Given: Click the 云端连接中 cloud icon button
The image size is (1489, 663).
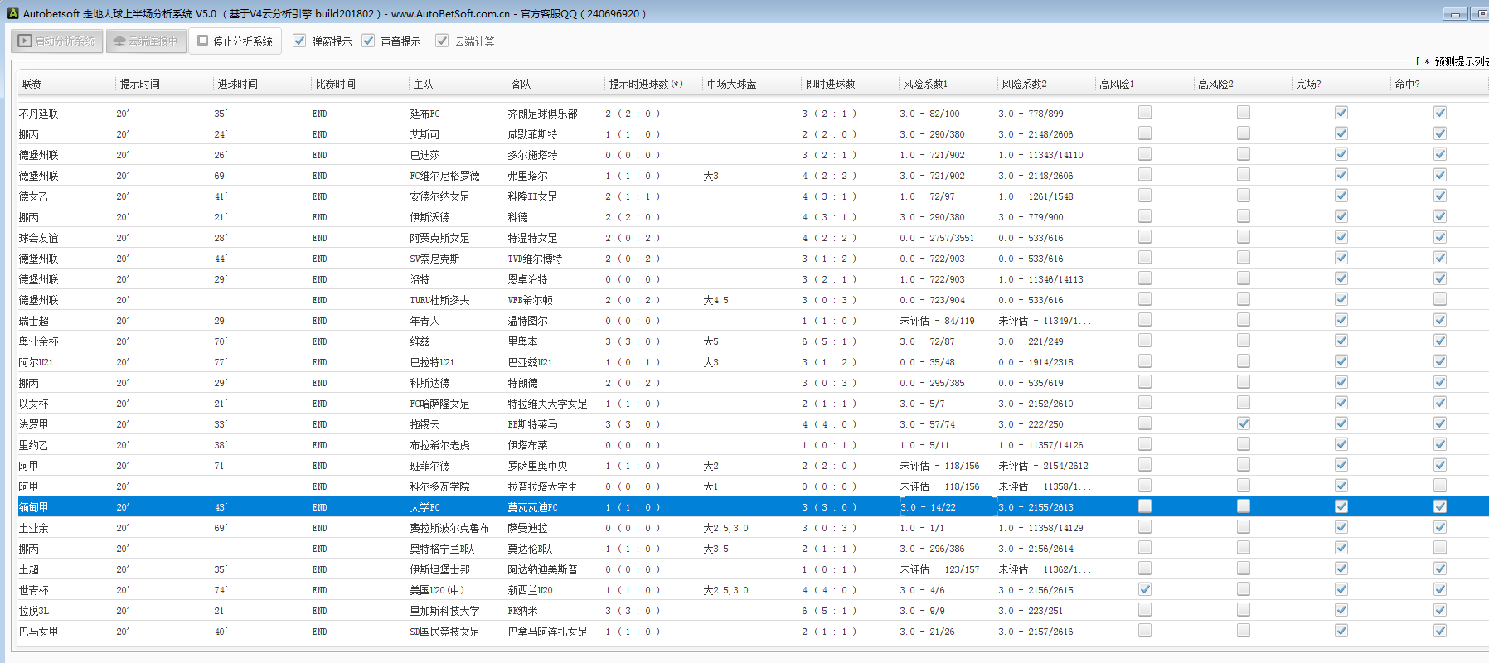Looking at the screenshot, I should 145,41.
